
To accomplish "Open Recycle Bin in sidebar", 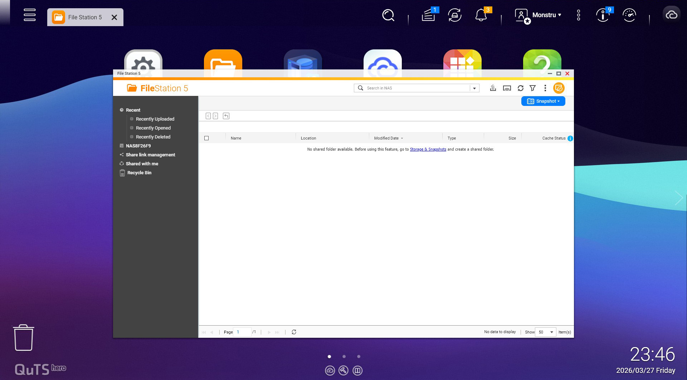I will (139, 173).
